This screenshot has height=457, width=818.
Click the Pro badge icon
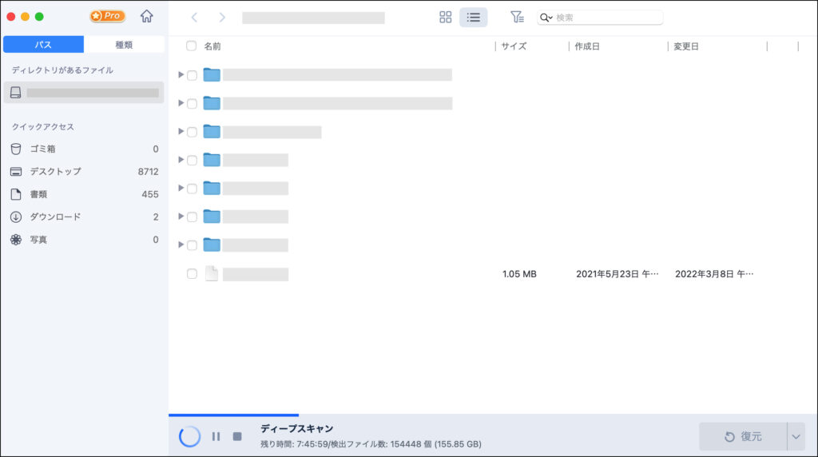(x=108, y=16)
